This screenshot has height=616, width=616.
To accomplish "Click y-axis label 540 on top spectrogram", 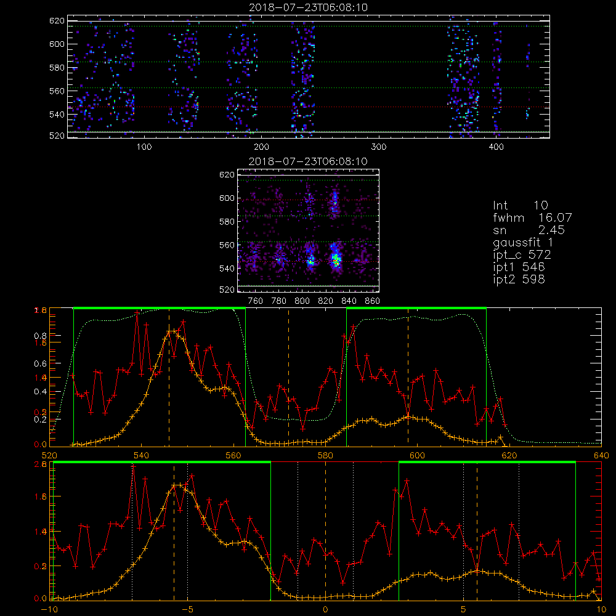I will click(57, 115).
